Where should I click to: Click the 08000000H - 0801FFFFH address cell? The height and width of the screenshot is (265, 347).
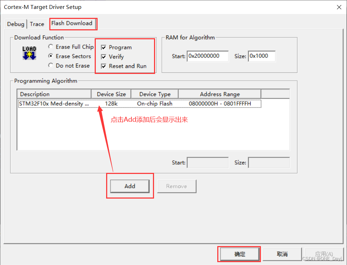pyautogui.click(x=220, y=104)
